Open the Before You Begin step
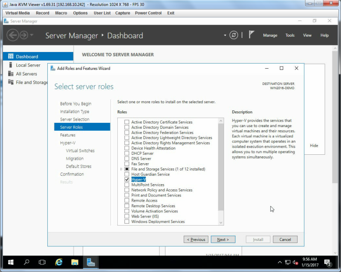 76,104
